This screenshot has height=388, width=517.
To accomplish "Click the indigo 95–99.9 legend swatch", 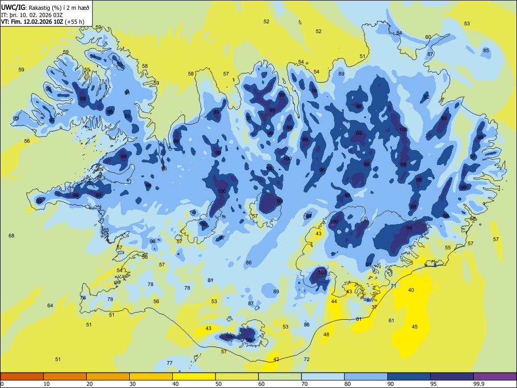I will (x=452, y=377).
